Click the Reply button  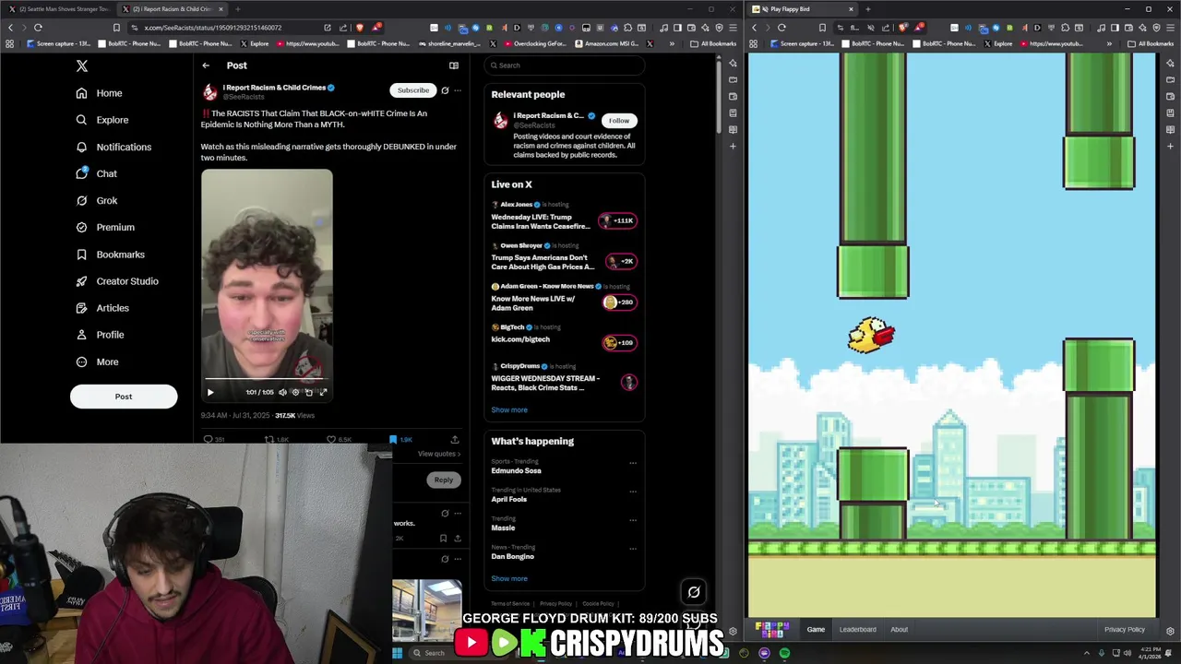[444, 480]
